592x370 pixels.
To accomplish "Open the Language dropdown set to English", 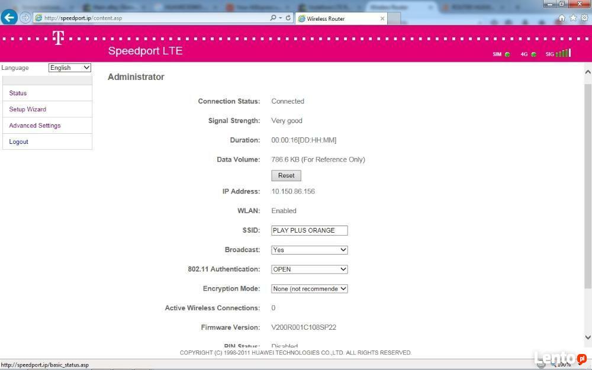I will [x=70, y=67].
